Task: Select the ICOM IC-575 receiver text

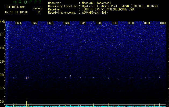Action: pos(108,9)
